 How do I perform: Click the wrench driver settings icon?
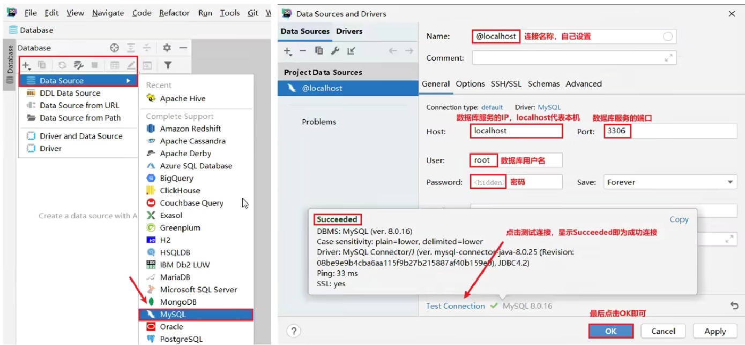335,51
